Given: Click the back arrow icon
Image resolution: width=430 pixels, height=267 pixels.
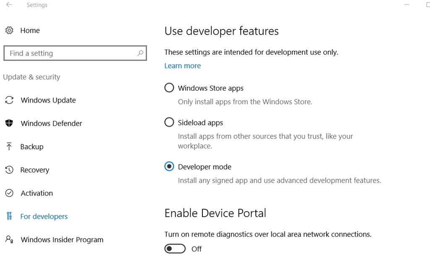Looking at the screenshot, I should [9, 5].
